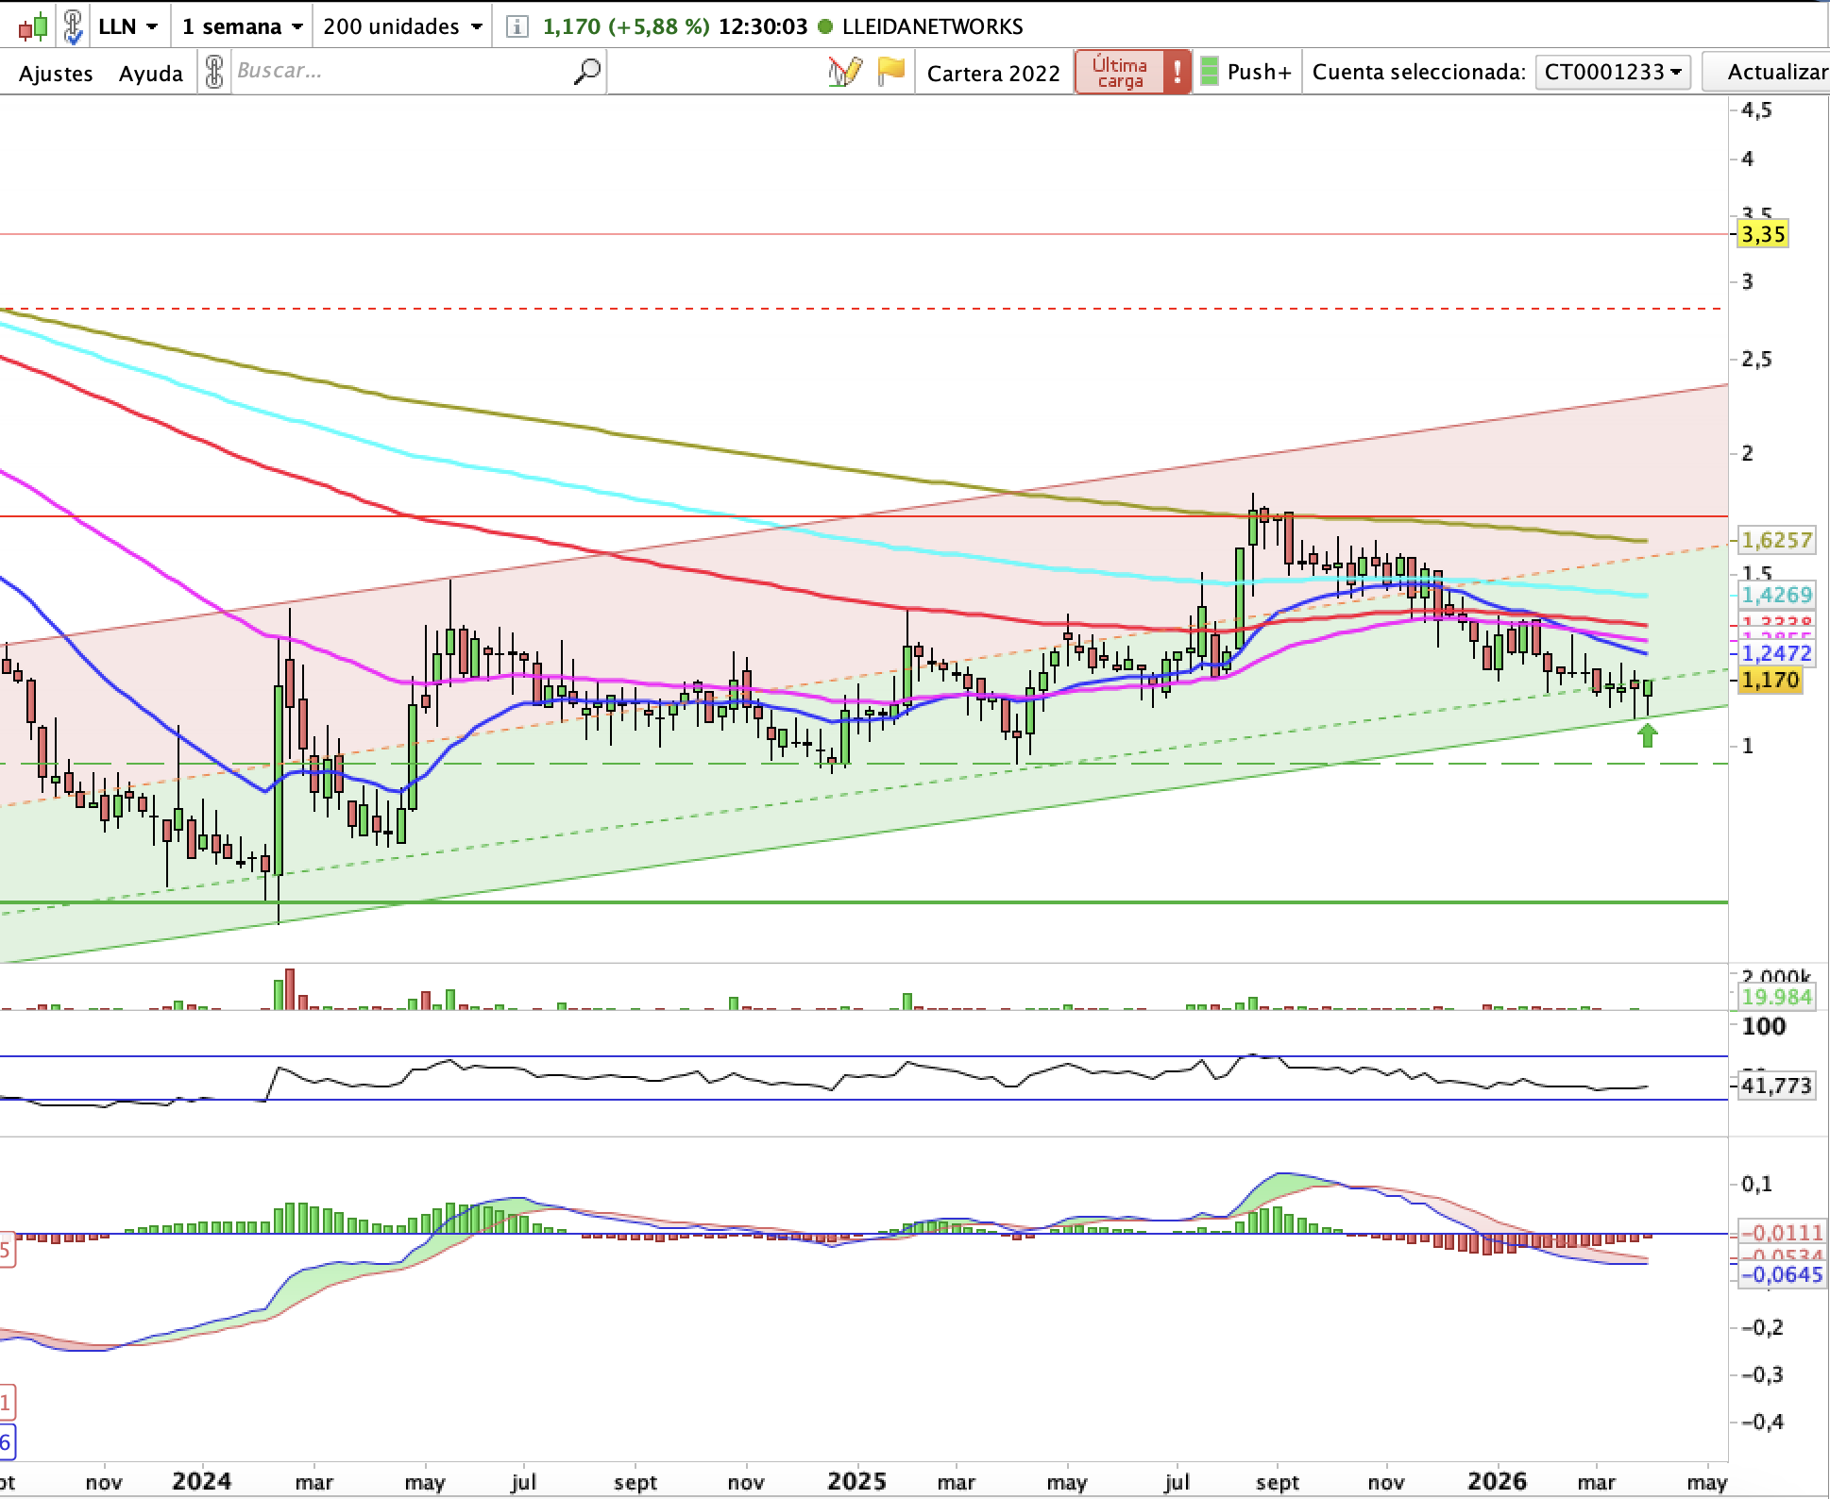Image resolution: width=1830 pixels, height=1499 pixels.
Task: Open the Ajustes menu
Action: coord(56,74)
